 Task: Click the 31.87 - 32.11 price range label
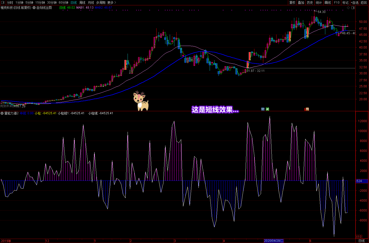point(256,71)
